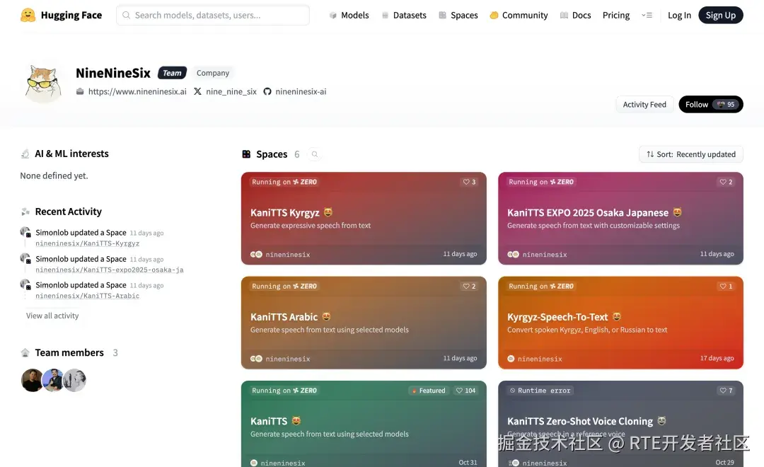Open the KaniTTS Arabic space

click(x=364, y=323)
